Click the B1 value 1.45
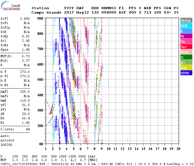 26,123
